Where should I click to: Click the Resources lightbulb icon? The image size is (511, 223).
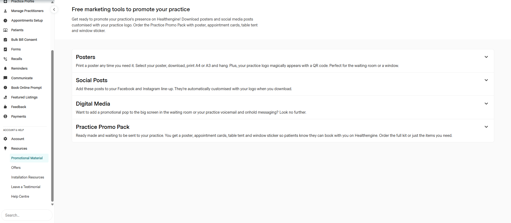(x=5, y=149)
